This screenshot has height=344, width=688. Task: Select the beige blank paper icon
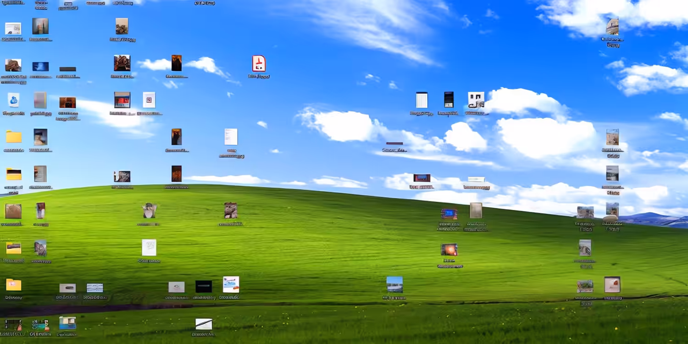(x=476, y=211)
